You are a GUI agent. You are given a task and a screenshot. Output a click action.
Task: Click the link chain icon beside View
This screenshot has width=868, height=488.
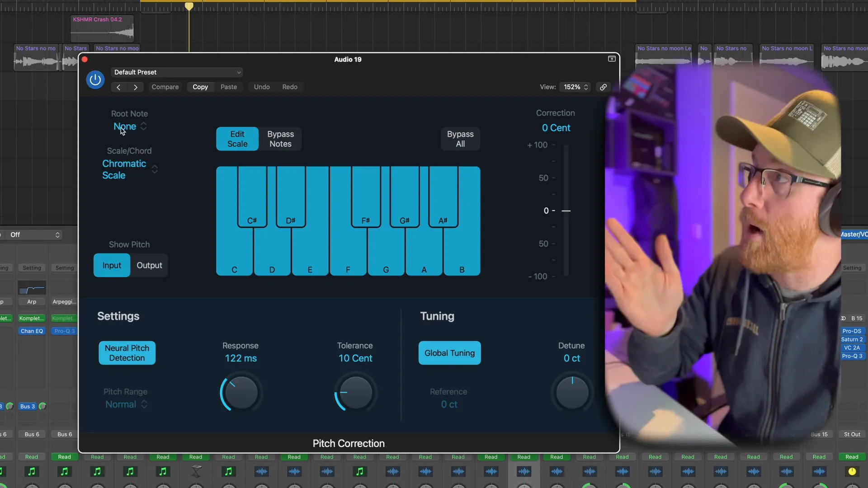[603, 87]
